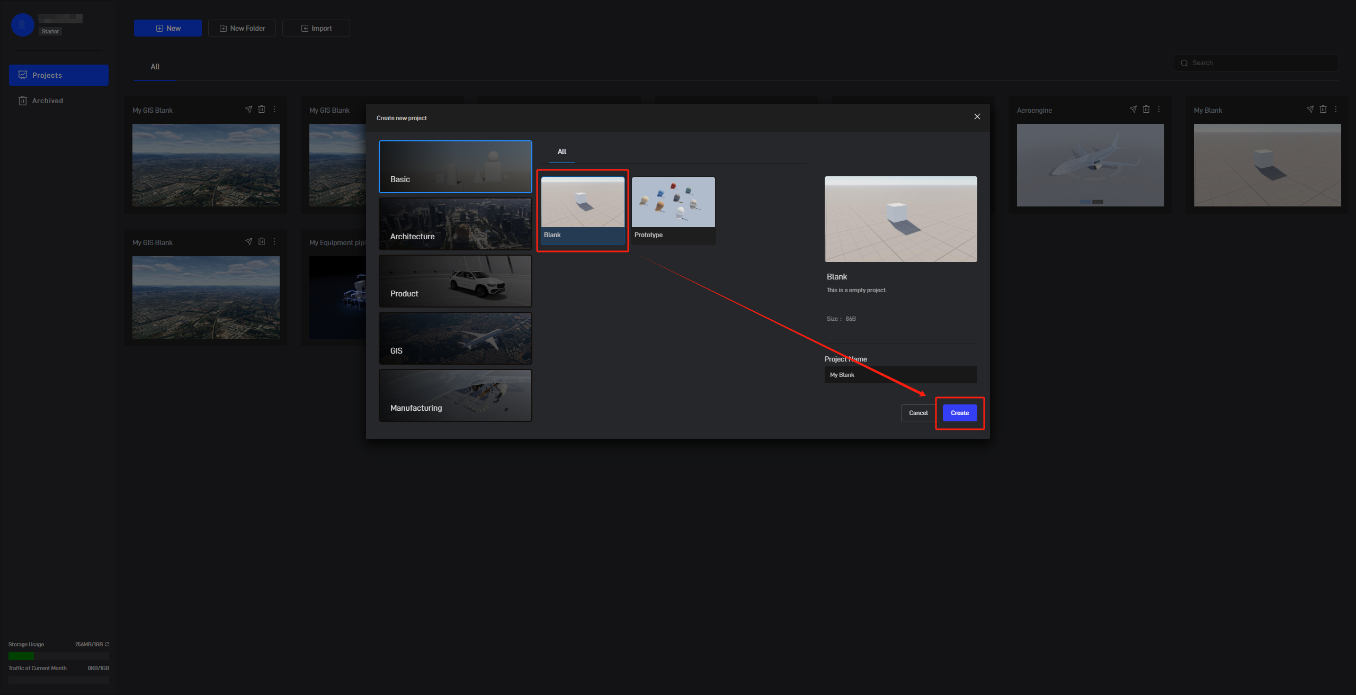The image size is (1356, 695).
Task: Click the Cancel button
Action: tap(918, 413)
